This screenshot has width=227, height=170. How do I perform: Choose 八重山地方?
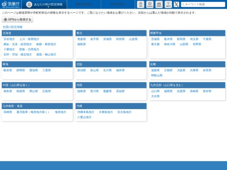pos(84,117)
